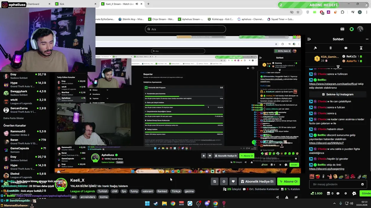The width and height of the screenshot is (371, 208).
Task: Click the theater mode icon beside the bell
Action: (214, 181)
